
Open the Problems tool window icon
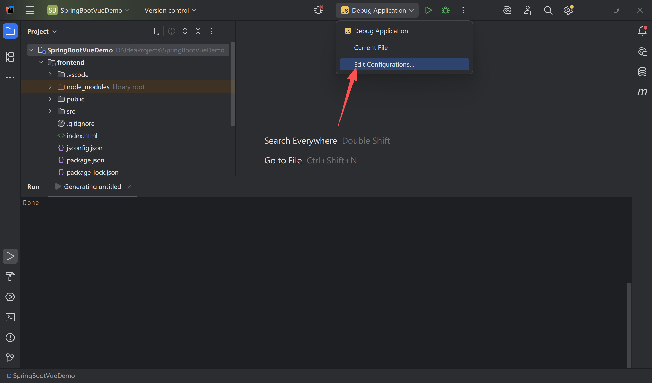10,337
